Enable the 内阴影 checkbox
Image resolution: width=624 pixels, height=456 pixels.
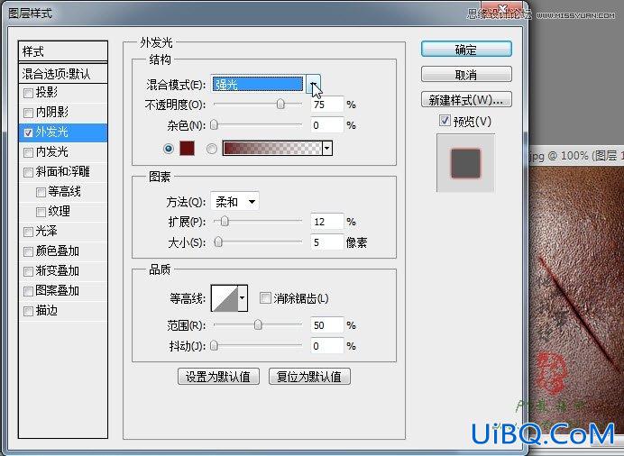(28, 113)
